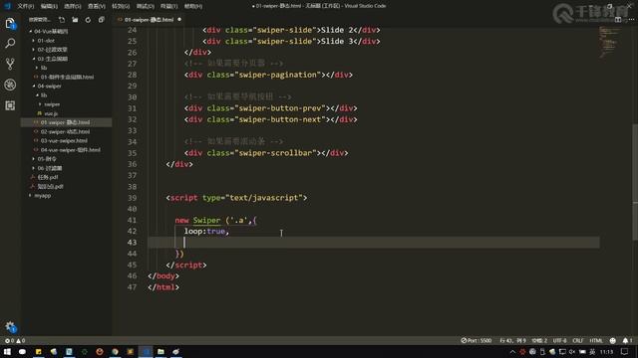Click the unsaved dot on the editor tab

pos(179,20)
